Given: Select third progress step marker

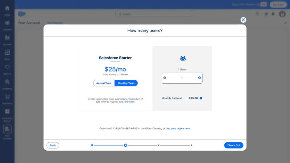Looking at the screenshot, I should 158,145.
